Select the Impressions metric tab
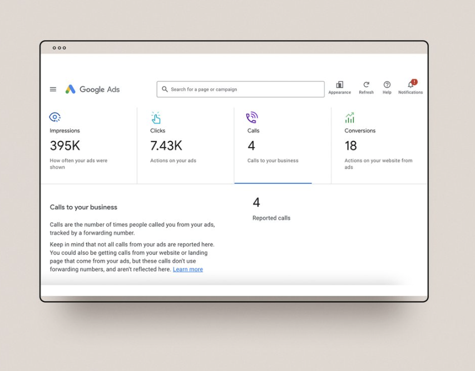Viewport: 475px width, 371px height. 89,145
